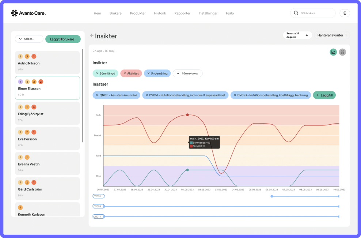Click the Avanto Care logo
The height and width of the screenshot is (238, 361).
tap(28, 13)
